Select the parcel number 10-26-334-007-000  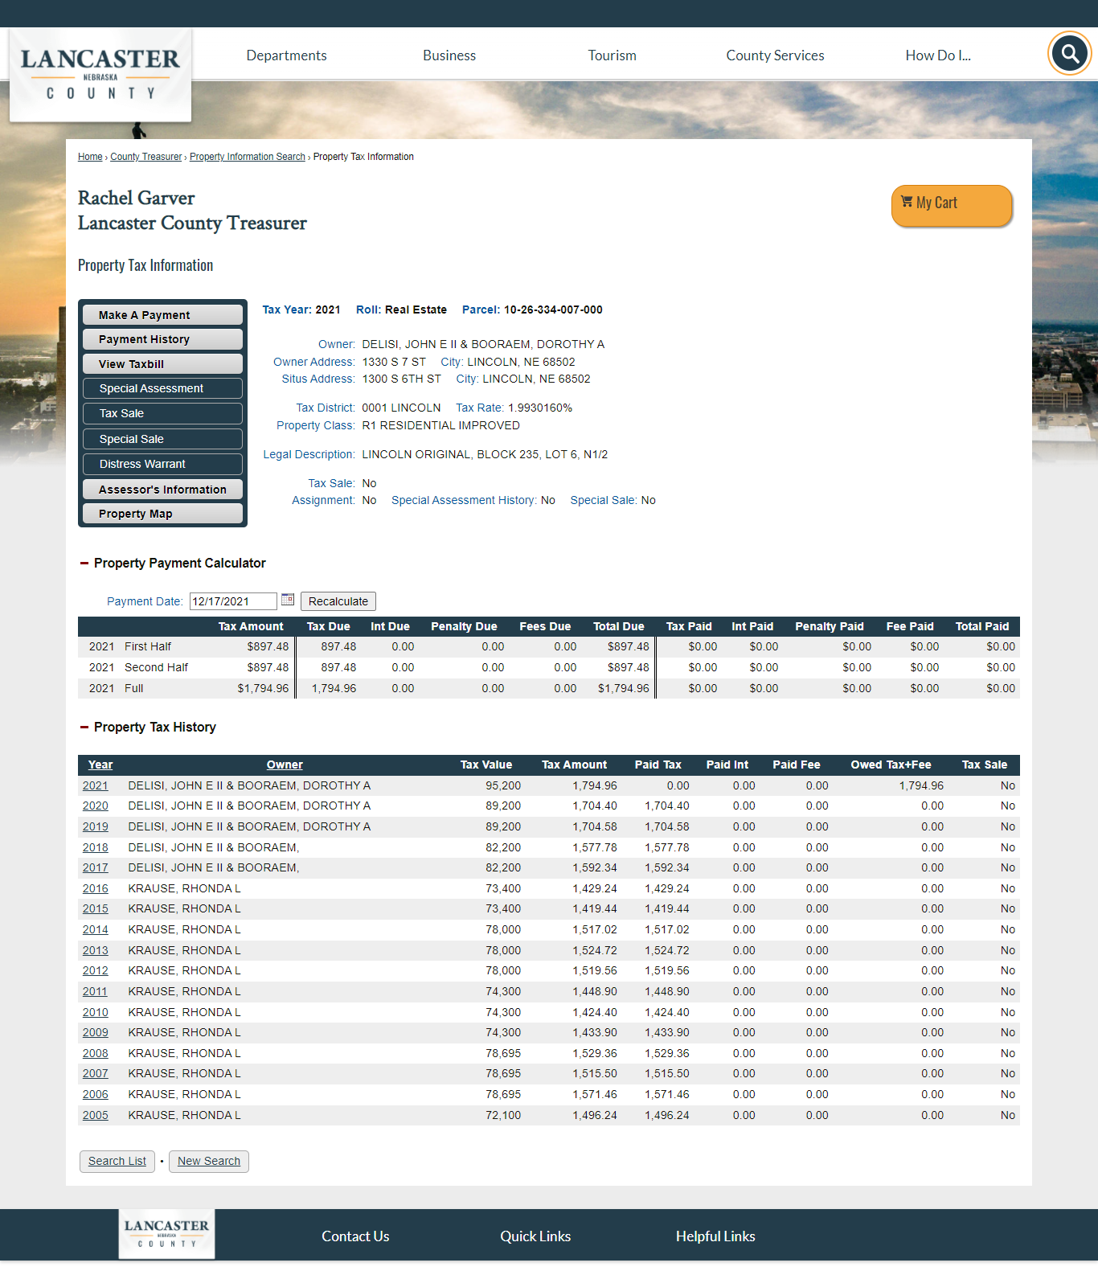point(553,310)
